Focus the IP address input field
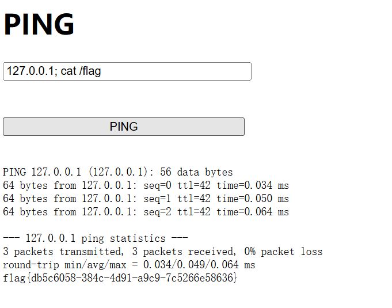Image resolution: width=392 pixels, height=308 pixels. pyautogui.click(x=127, y=71)
